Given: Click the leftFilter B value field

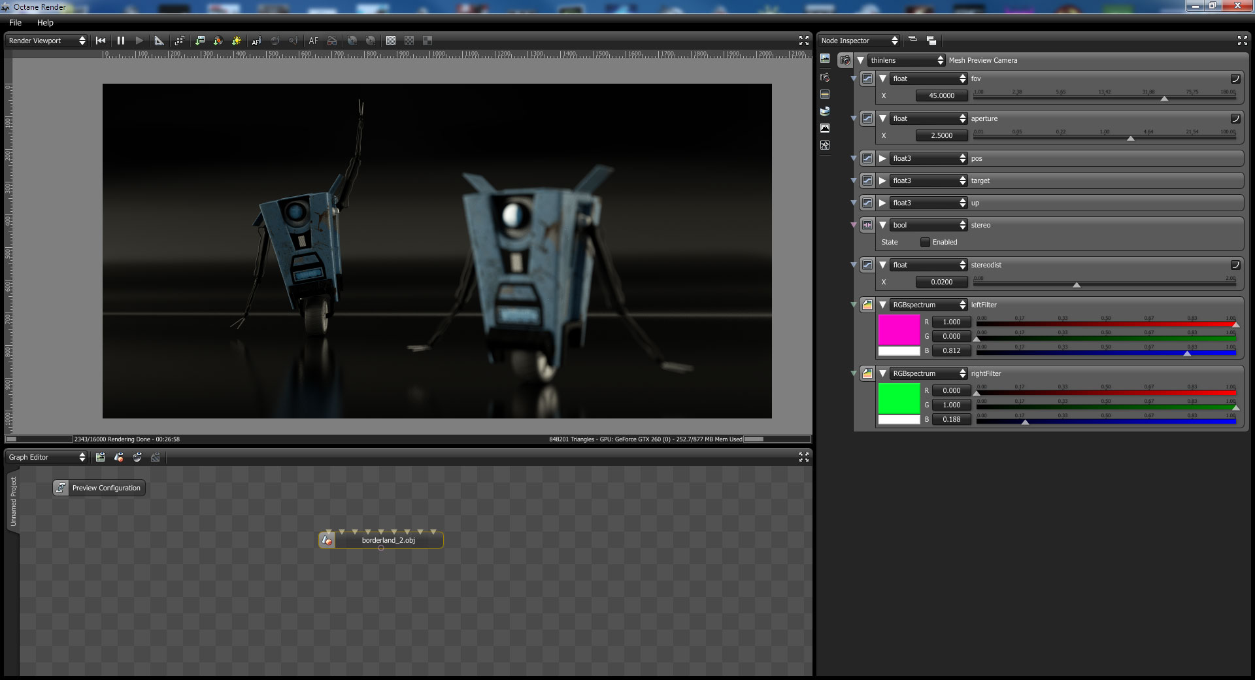Looking at the screenshot, I should coord(952,350).
